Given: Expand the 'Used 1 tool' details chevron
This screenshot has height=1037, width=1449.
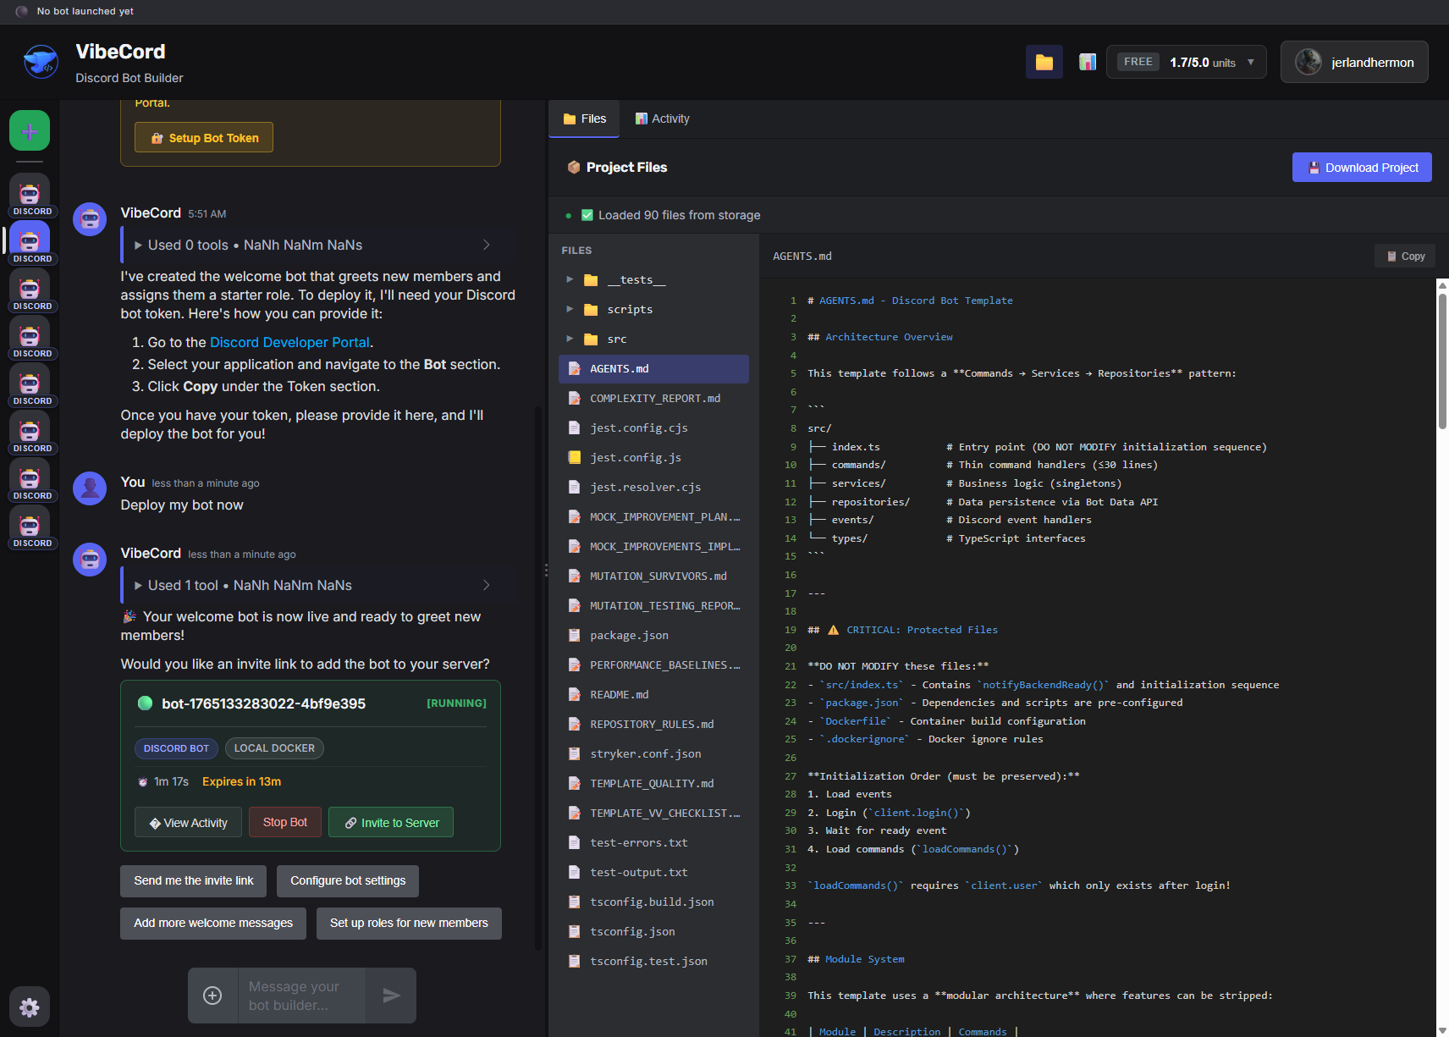Looking at the screenshot, I should (487, 585).
